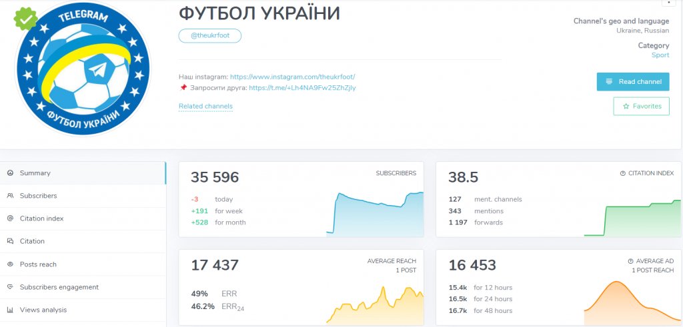This screenshot has width=683, height=327.
Task: Open the three-dot menu at top right
Action: pyautogui.click(x=668, y=2)
